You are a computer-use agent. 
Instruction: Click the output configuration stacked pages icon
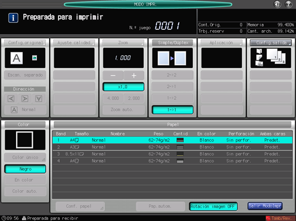coord(271,58)
